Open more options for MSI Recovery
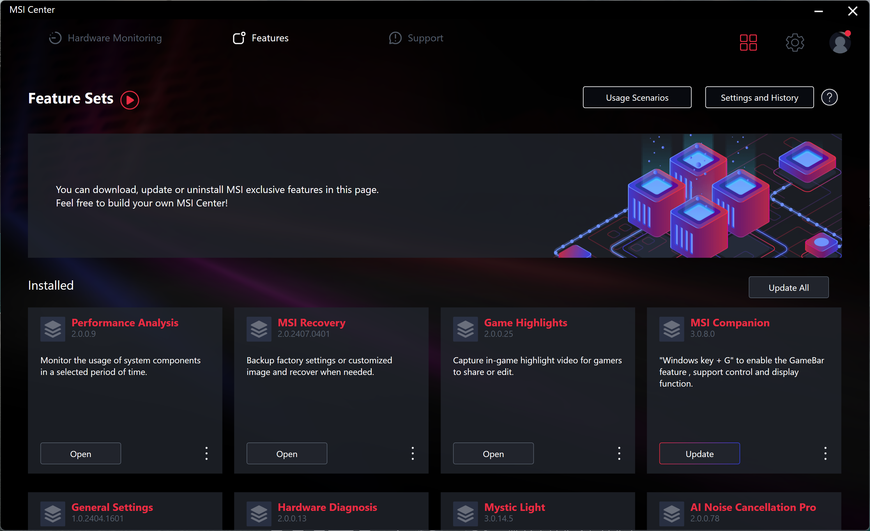The width and height of the screenshot is (870, 531). pyautogui.click(x=413, y=453)
